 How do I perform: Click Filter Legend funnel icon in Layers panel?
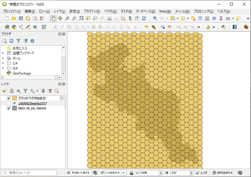[25, 91]
